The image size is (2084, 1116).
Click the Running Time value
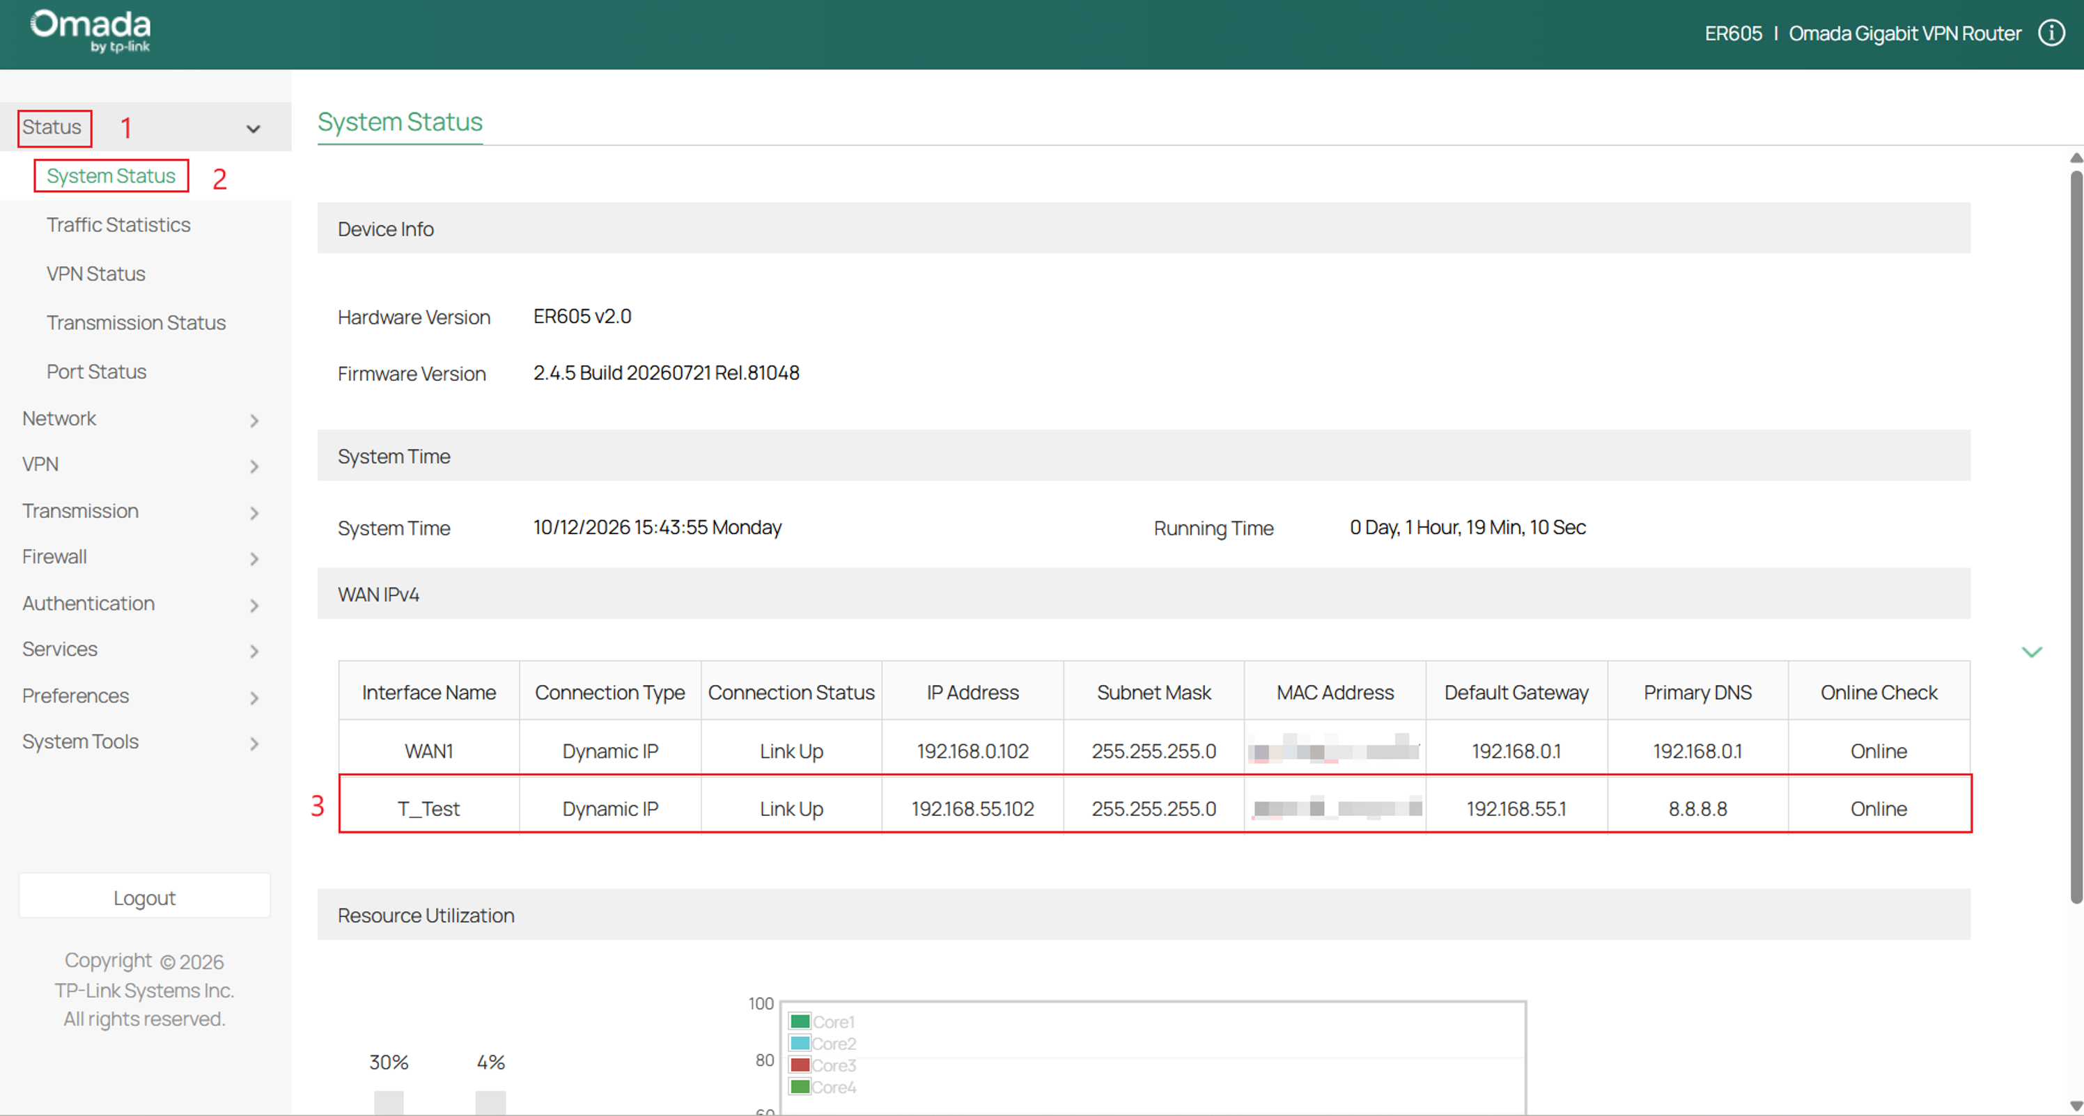click(1468, 527)
